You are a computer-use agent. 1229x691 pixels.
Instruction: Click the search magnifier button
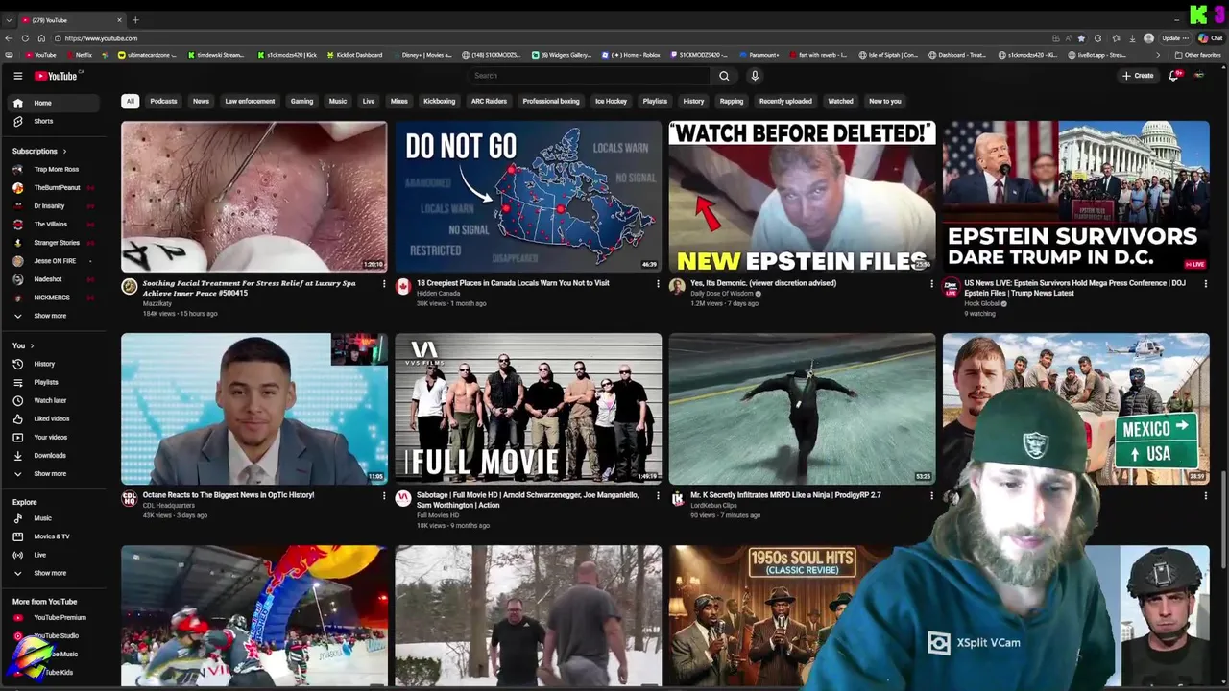coord(724,76)
